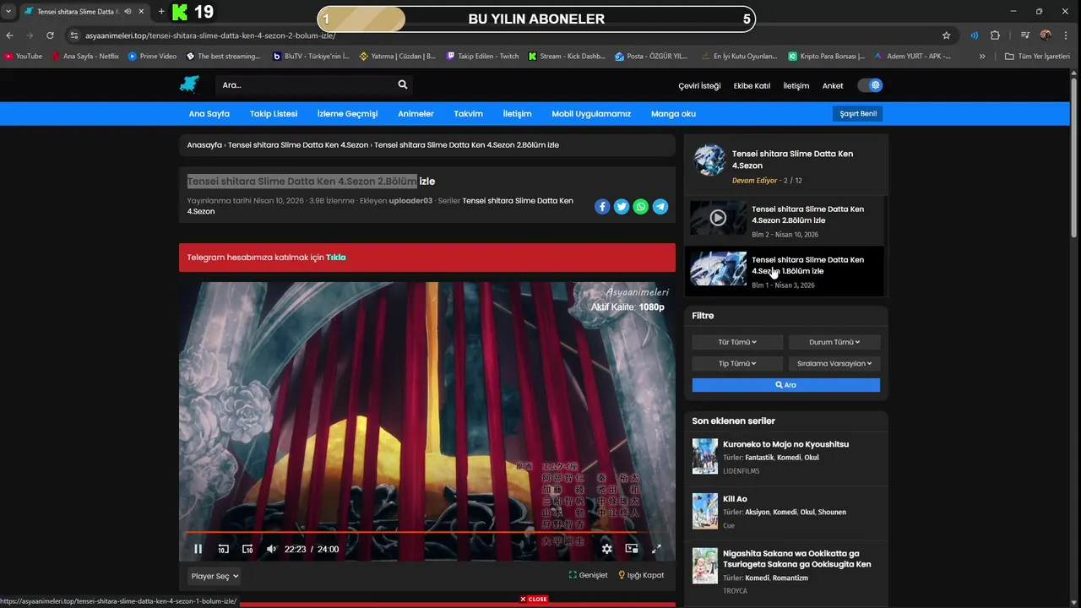Enter fullscreen in the video player
The image size is (1081, 608).
[656, 549]
